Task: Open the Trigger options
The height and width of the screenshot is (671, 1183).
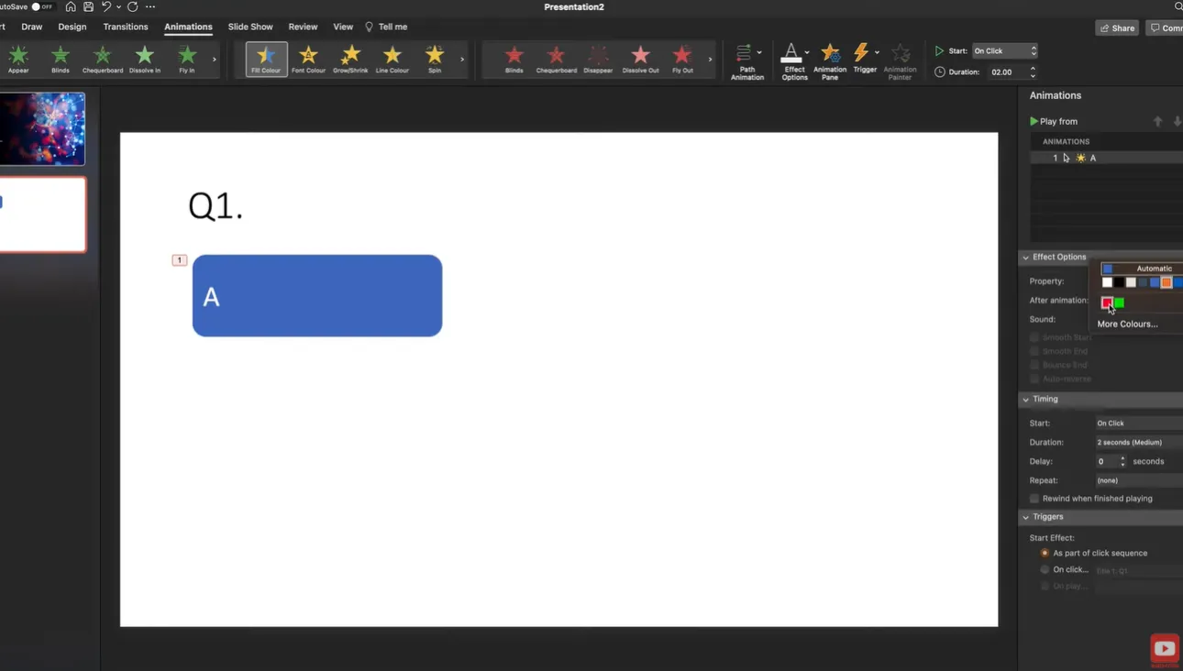Action: pos(863,60)
